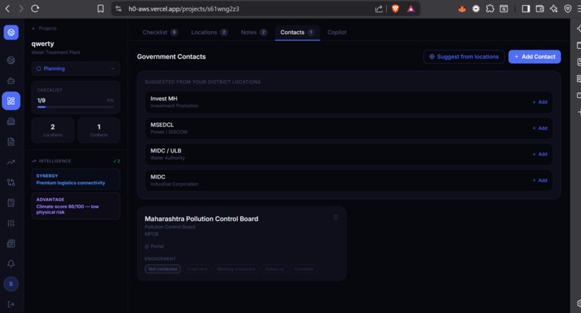The width and height of the screenshot is (581, 313).
Task: Reload the page
Action: 35,9
